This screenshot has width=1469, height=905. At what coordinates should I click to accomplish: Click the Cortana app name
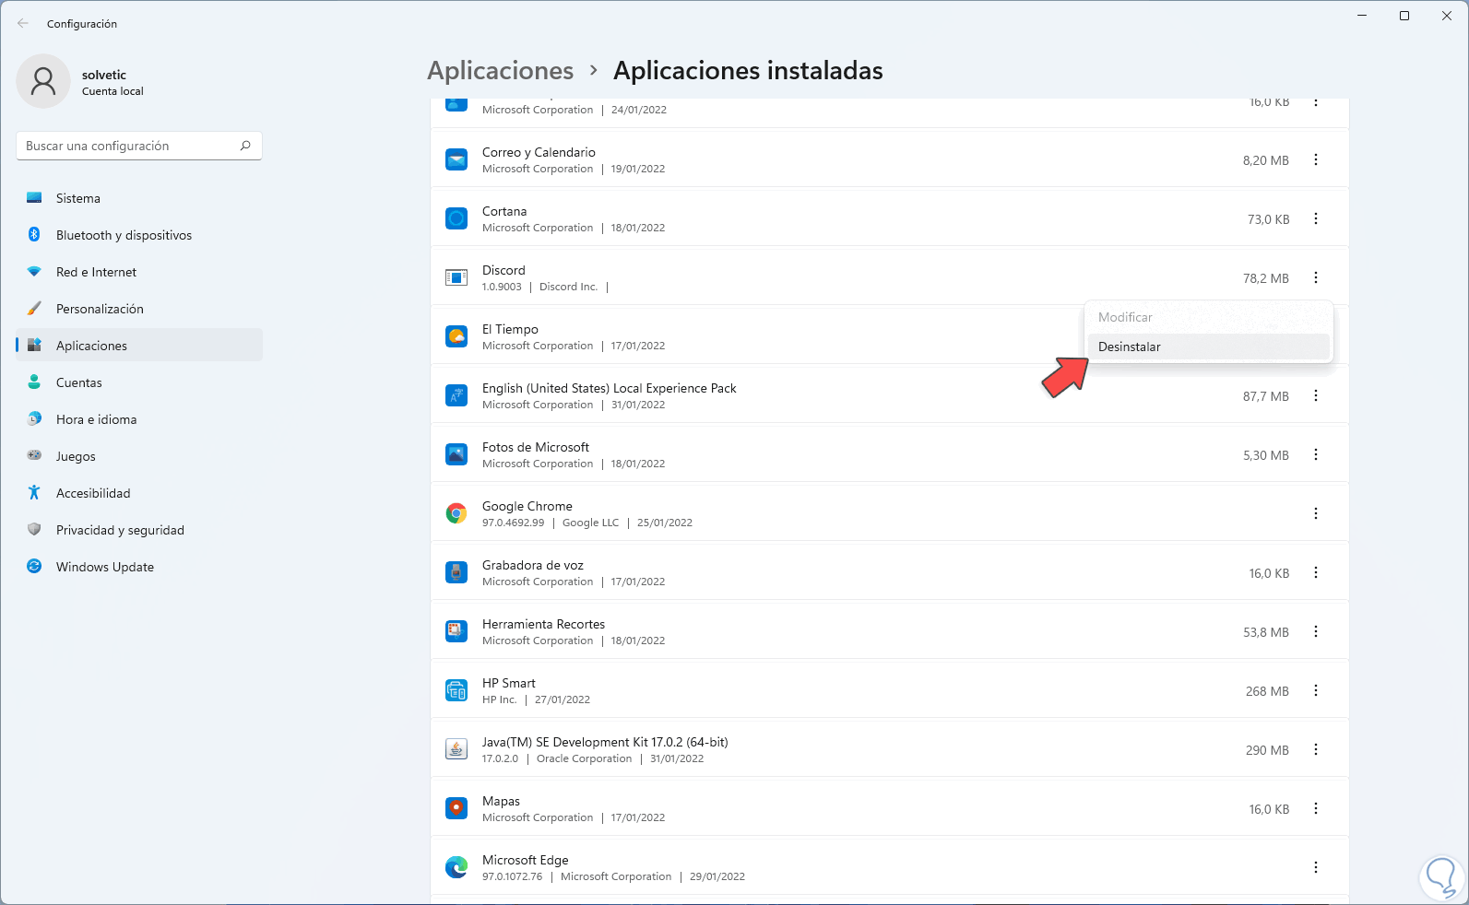(504, 211)
